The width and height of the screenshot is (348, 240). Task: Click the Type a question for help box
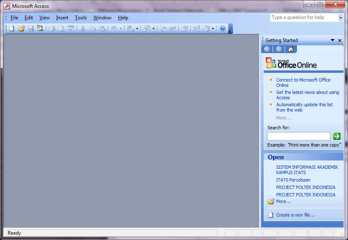click(304, 18)
